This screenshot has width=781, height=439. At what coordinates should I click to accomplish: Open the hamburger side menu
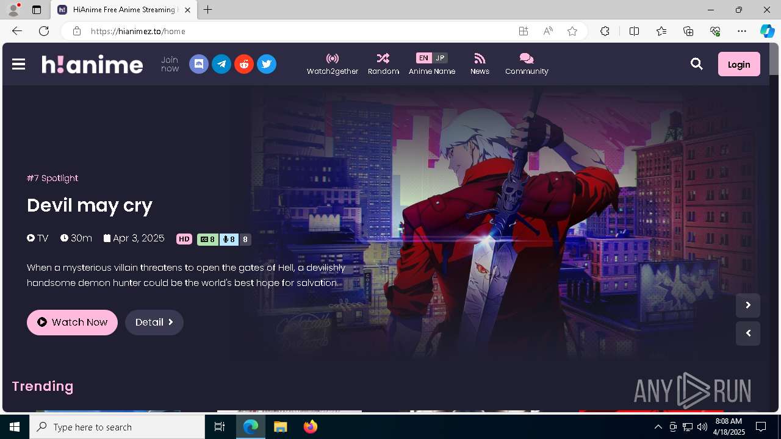tap(19, 64)
